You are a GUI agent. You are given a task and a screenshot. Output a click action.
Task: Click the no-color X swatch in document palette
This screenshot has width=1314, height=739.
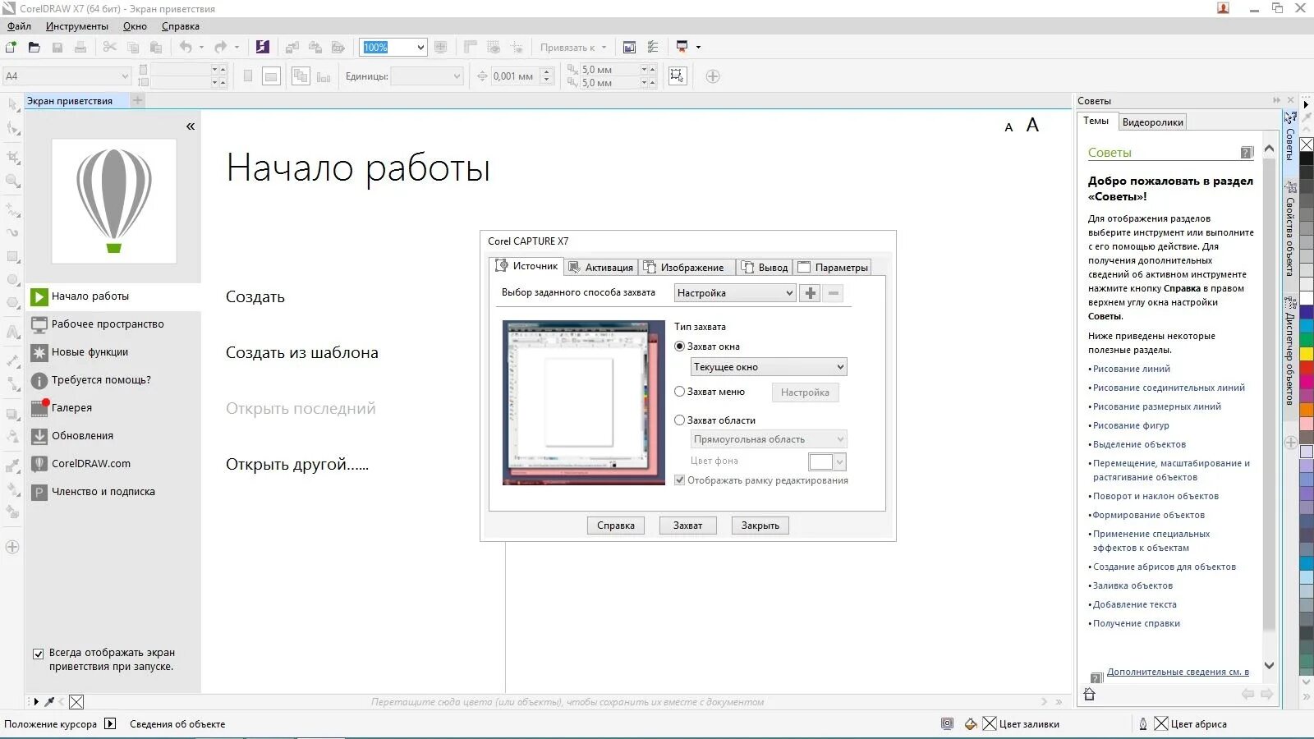pyautogui.click(x=76, y=702)
